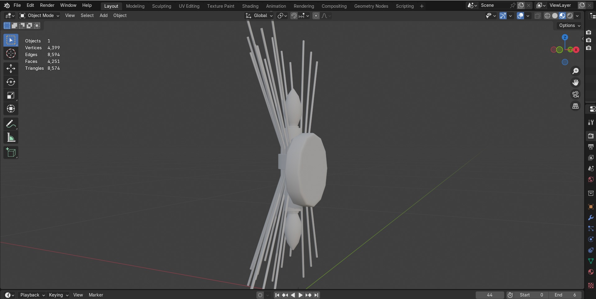The image size is (596, 299).
Task: Select the Measure ruler tool
Action: (x=11, y=137)
